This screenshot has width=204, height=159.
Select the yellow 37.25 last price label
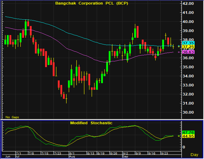point(188,46)
